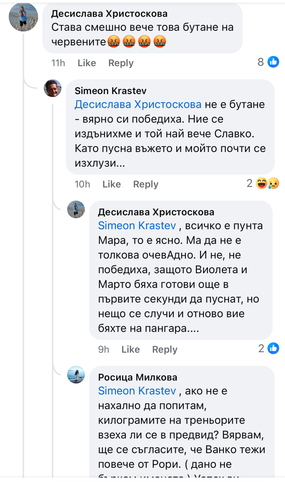This screenshot has height=482, width=285.
Task: Open Simeon Krastev's profile picture
Action: pos(53,88)
